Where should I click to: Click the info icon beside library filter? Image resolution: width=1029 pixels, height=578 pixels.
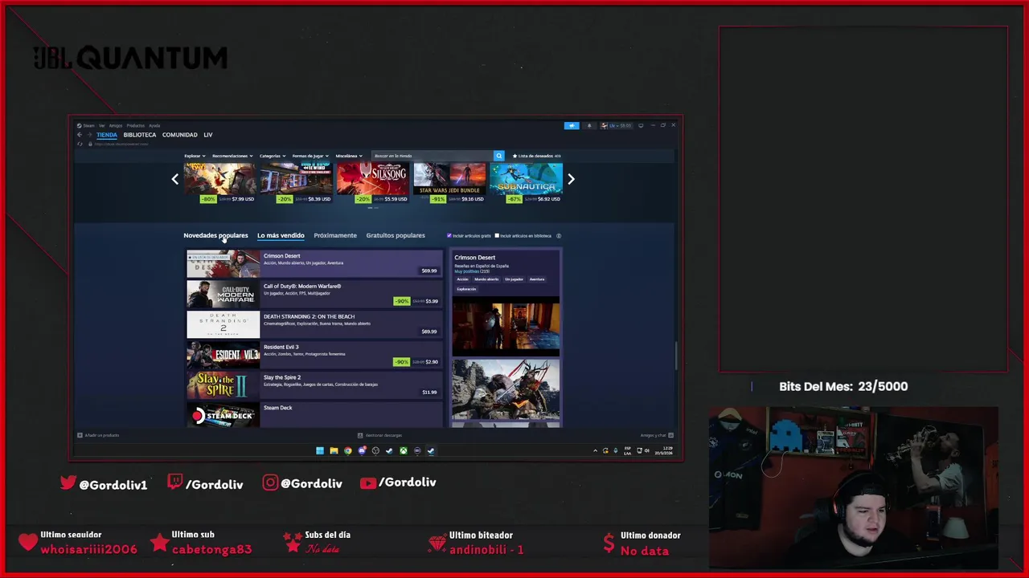[559, 236]
